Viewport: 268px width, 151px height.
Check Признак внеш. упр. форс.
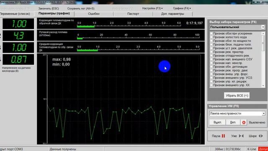pos(211,74)
